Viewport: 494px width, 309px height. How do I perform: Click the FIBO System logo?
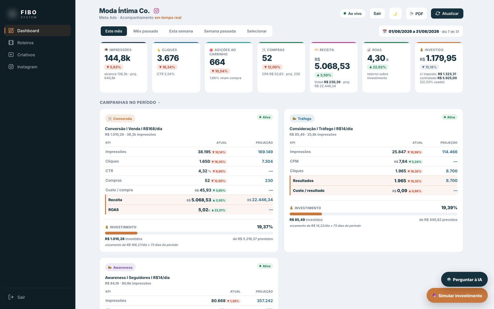click(22, 14)
